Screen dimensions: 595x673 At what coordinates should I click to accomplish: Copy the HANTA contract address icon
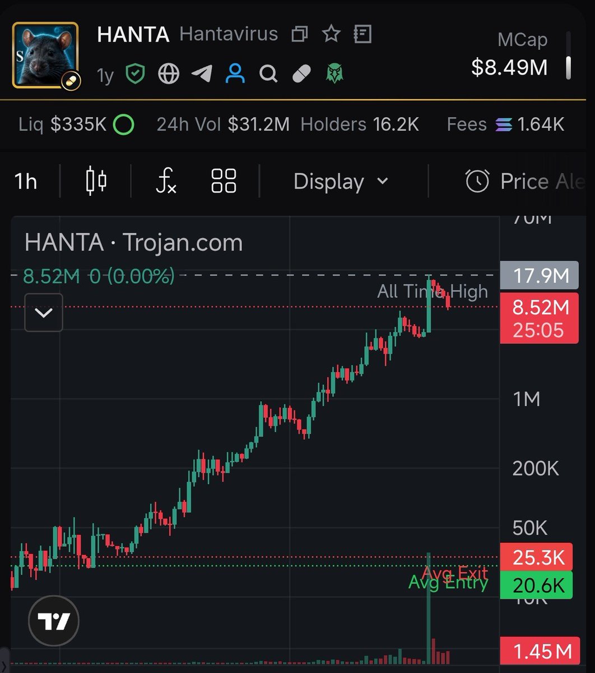click(x=300, y=35)
